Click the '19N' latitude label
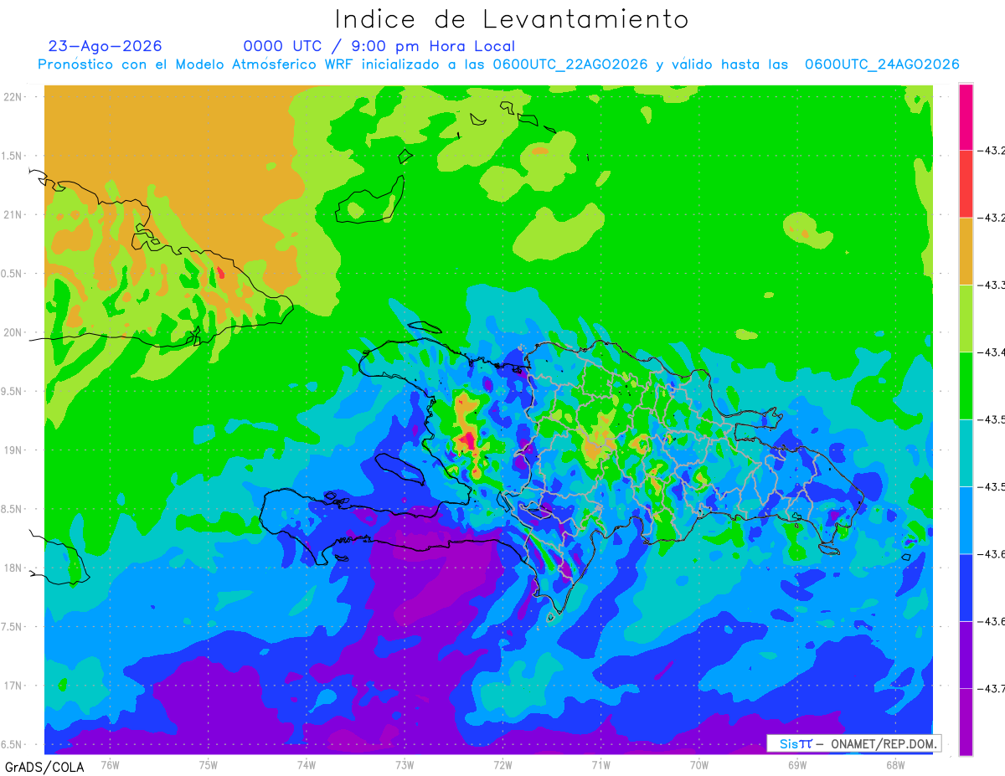Viewport: 1005px width, 776px height. coord(13,450)
